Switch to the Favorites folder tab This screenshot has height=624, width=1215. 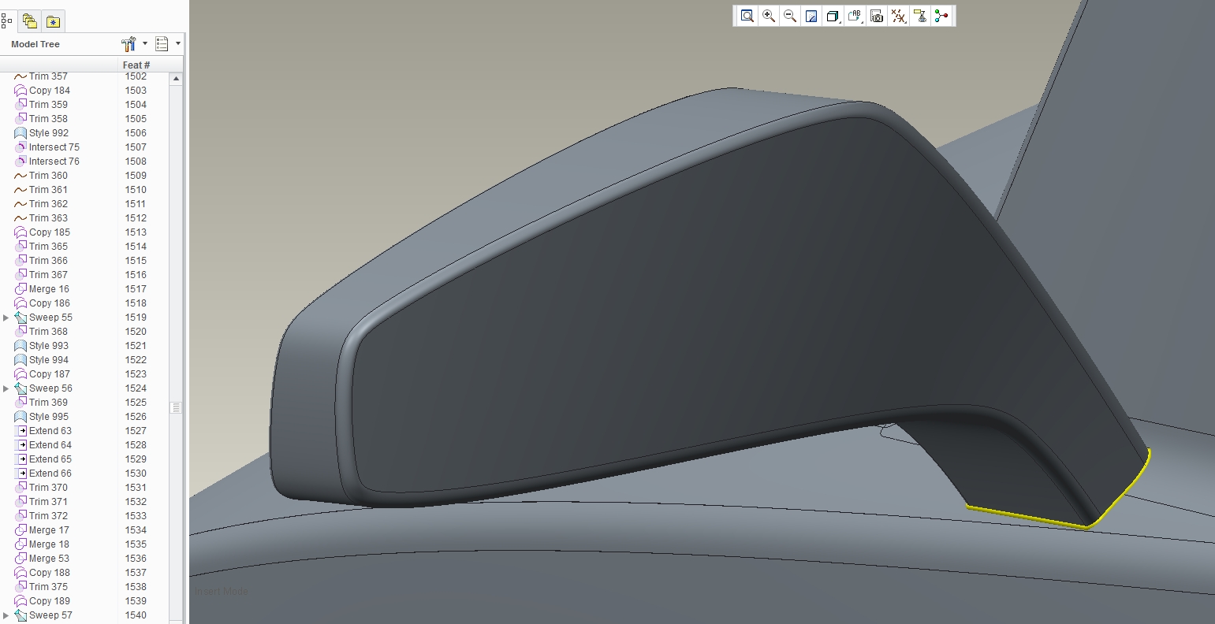(x=53, y=21)
